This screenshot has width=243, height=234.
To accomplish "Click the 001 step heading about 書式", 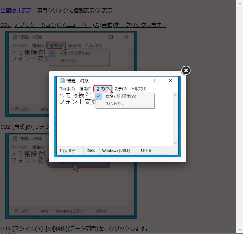I will (x=83, y=25).
